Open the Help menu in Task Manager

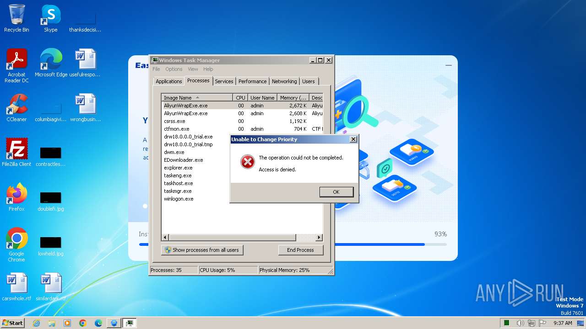pyautogui.click(x=208, y=69)
